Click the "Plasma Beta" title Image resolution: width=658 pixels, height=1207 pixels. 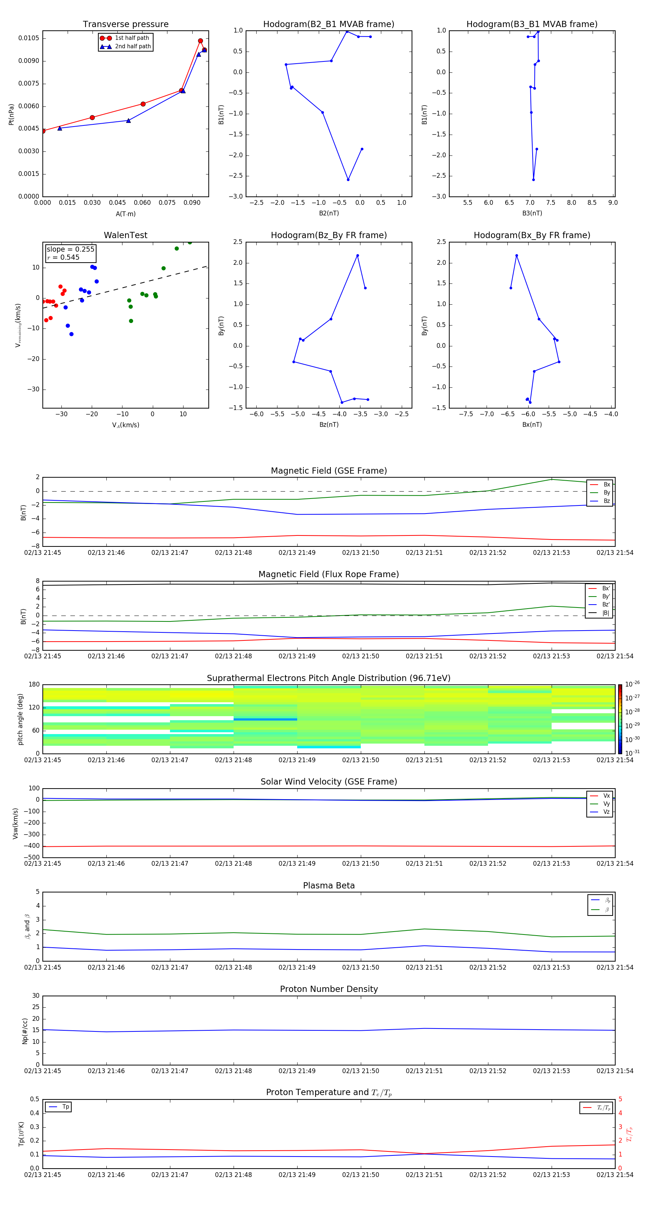click(329, 886)
